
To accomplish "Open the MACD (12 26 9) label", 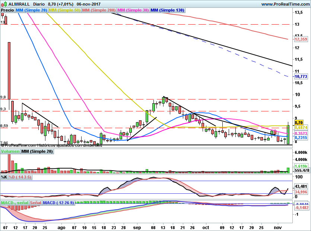I will tap(59, 203).
